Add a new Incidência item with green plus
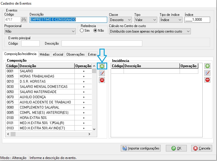The image size is (217, 161). point(207,66)
